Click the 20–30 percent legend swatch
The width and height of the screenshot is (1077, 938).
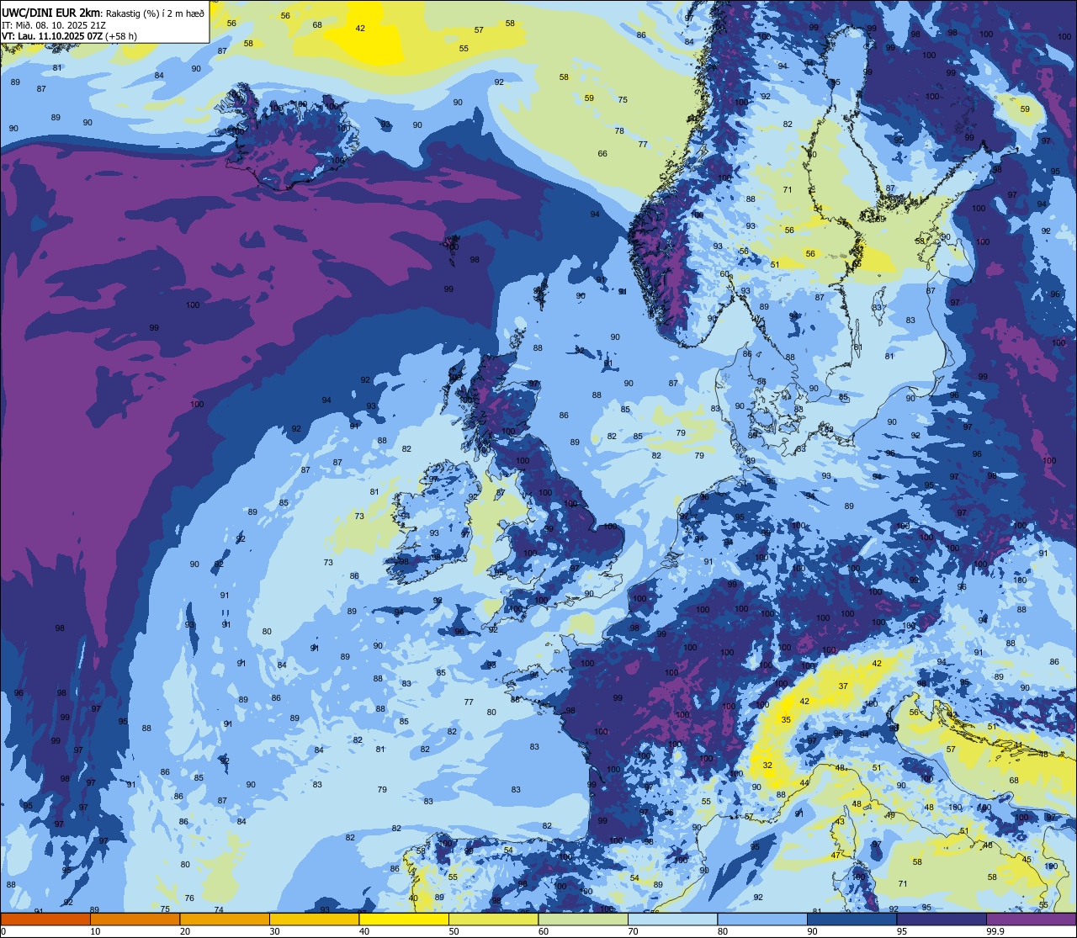click(225, 919)
